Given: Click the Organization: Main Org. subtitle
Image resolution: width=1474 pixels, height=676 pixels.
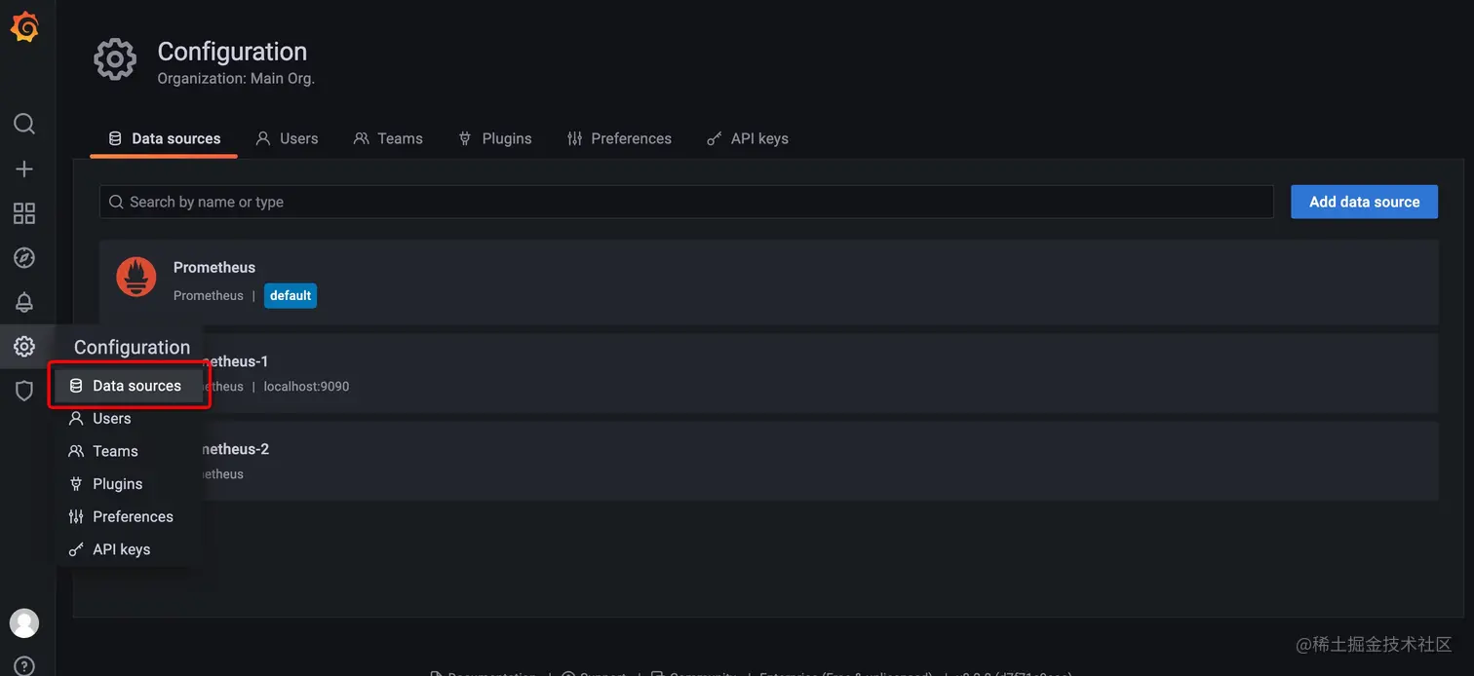Looking at the screenshot, I should (236, 79).
